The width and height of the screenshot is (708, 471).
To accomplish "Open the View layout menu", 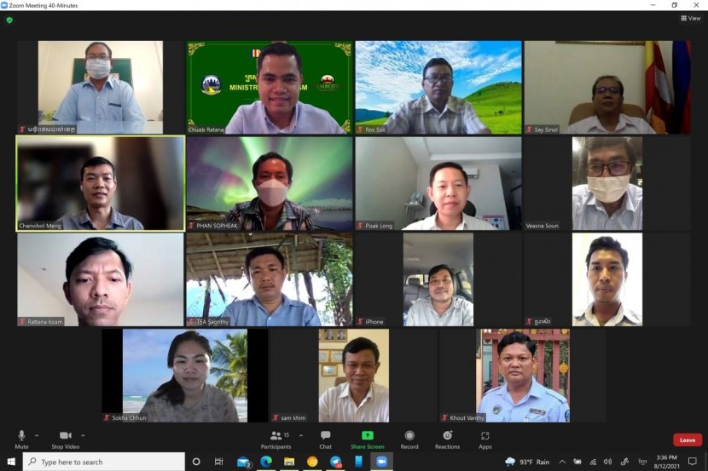I will point(690,18).
